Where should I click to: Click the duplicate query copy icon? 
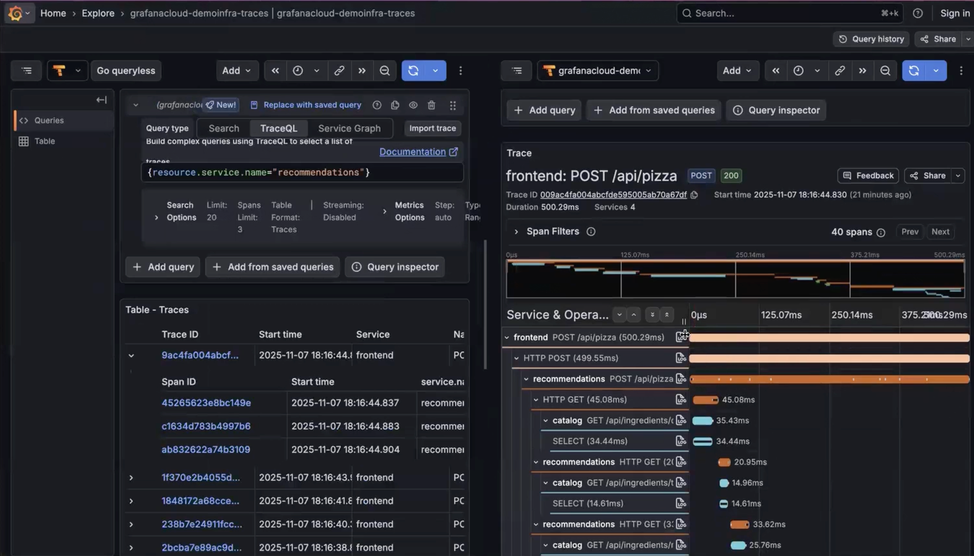pos(395,105)
